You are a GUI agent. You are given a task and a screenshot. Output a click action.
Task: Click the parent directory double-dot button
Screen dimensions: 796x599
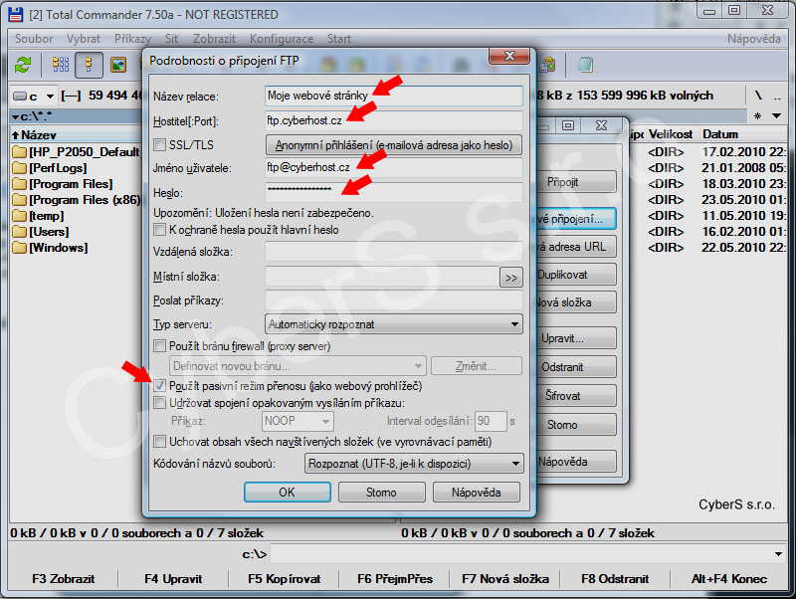click(x=777, y=96)
